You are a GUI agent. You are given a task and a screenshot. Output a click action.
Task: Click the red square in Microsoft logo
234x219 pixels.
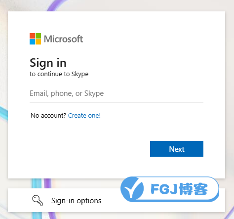coord(32,36)
